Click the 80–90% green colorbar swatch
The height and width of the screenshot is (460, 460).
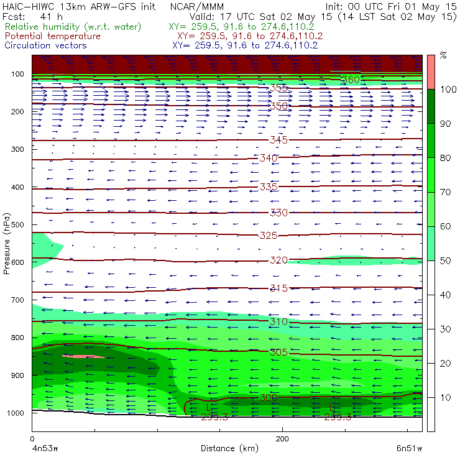431,140
